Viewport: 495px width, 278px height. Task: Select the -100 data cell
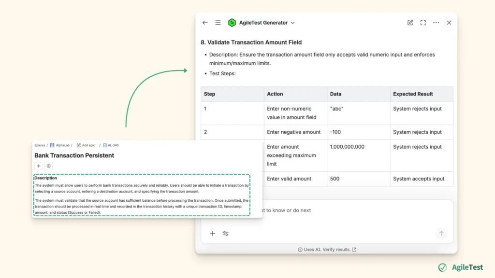click(359, 132)
